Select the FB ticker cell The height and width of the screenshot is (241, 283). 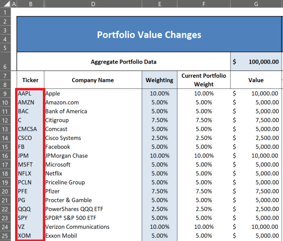(30, 147)
